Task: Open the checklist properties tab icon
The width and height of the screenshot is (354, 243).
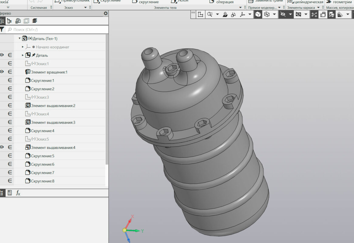Action: pos(10,193)
